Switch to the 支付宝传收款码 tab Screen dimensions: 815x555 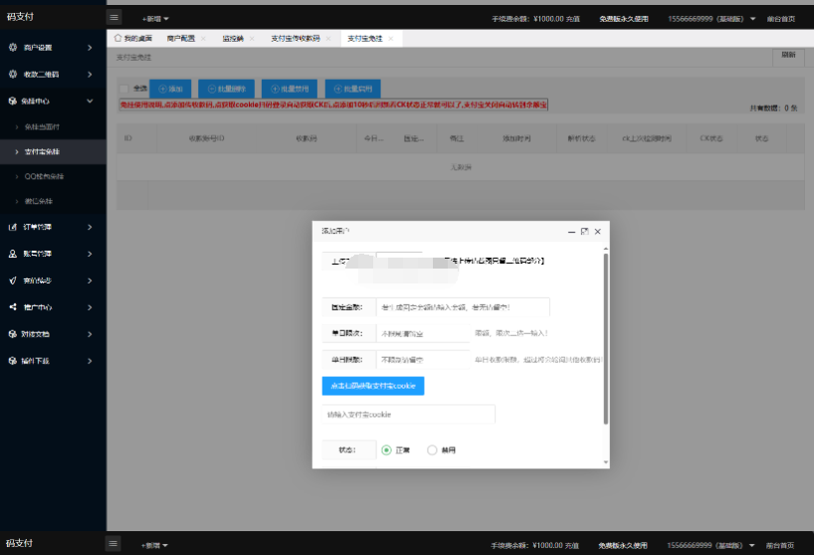(296, 39)
